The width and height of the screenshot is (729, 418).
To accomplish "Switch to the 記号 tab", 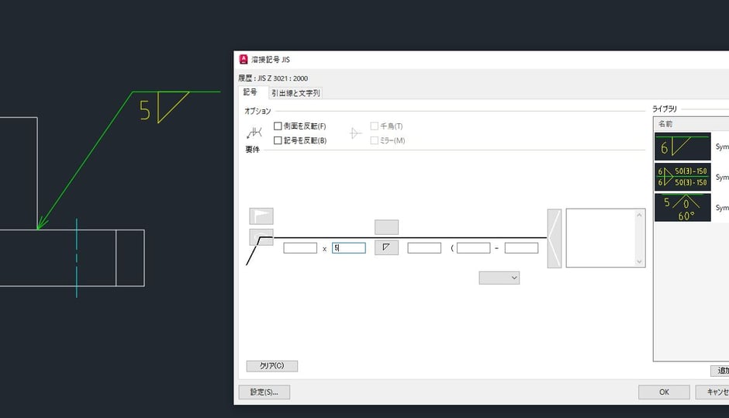I will point(250,92).
